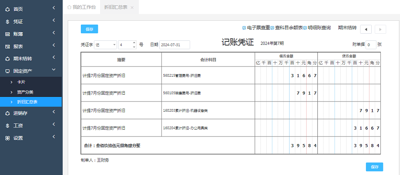The image size is (400, 175).
Task: Open 资产分类 submenu item
Action: click(31, 92)
